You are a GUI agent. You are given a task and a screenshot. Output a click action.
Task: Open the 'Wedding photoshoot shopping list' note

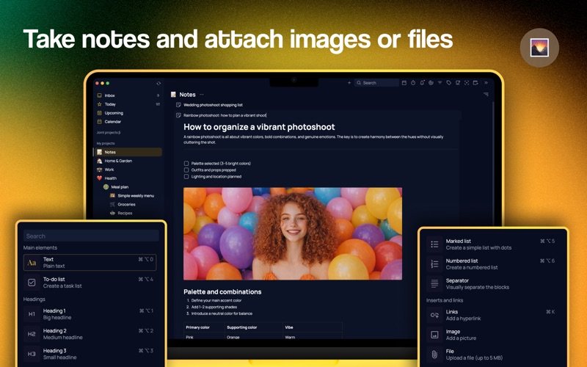coord(213,105)
